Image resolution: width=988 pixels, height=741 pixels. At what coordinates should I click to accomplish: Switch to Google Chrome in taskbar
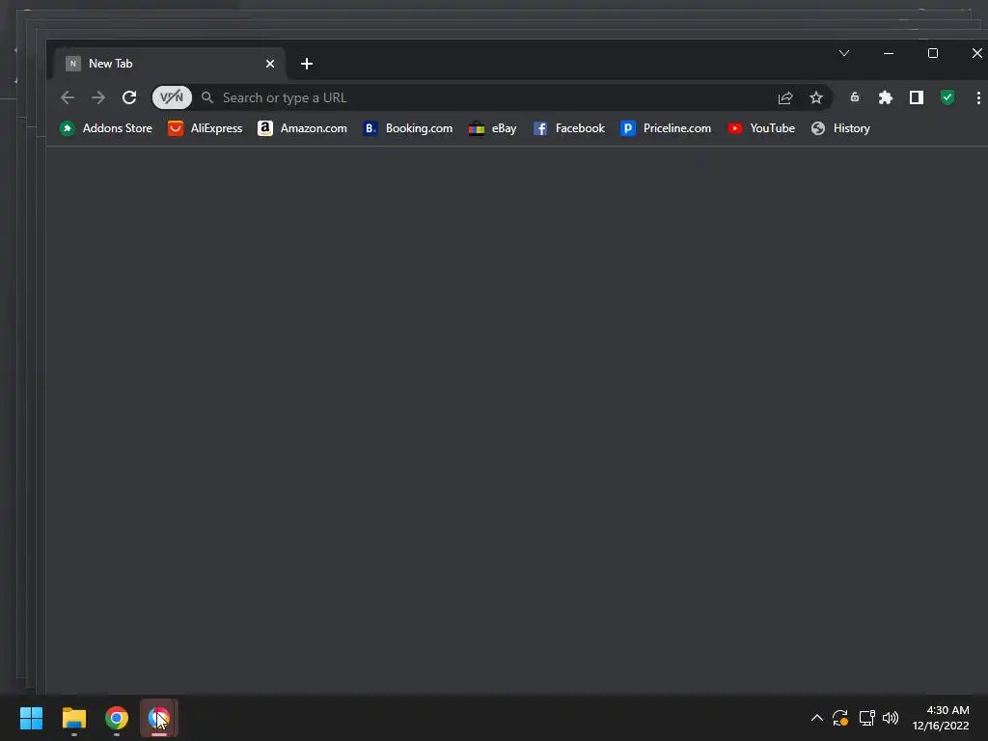pyautogui.click(x=117, y=718)
